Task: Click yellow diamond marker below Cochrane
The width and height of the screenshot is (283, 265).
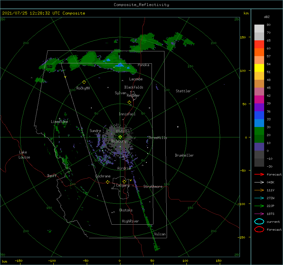Action: tap(108, 182)
